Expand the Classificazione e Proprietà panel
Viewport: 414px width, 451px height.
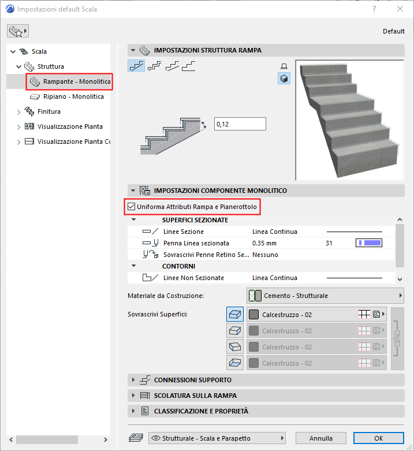[133, 411]
